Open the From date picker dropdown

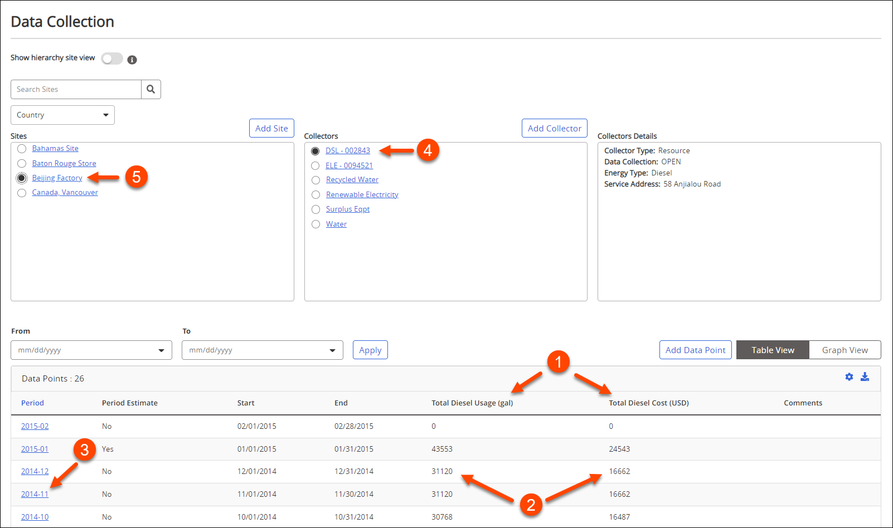(162, 350)
